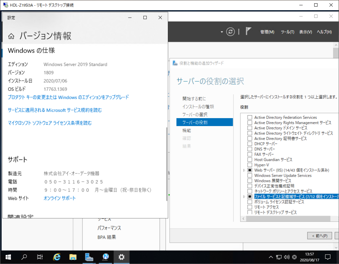Click the network tray icon

click(x=279, y=257)
